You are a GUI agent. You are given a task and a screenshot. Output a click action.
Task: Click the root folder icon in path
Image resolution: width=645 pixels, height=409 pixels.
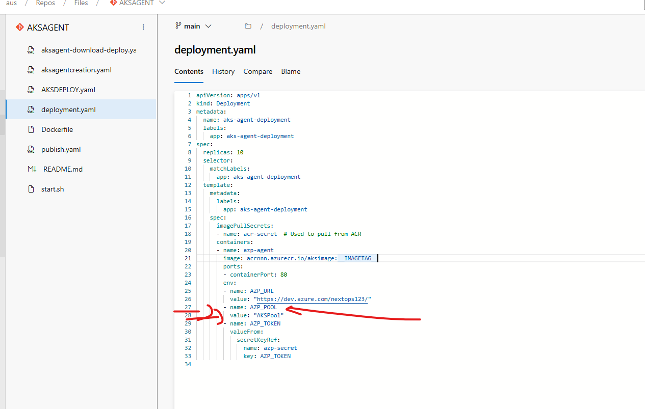coord(248,26)
